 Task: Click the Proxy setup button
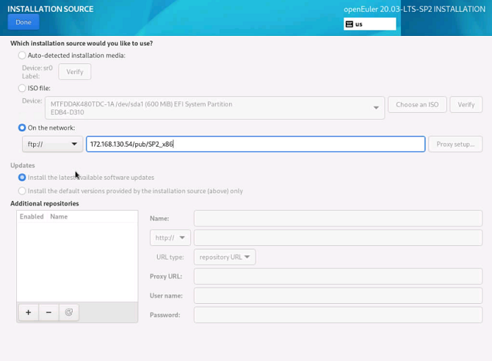(455, 144)
